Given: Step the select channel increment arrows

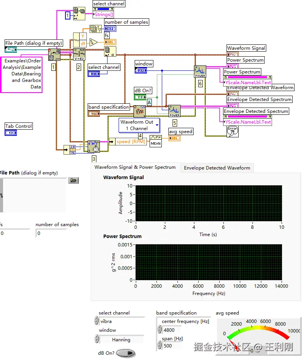Looking at the screenshot, I should tap(96, 320).
